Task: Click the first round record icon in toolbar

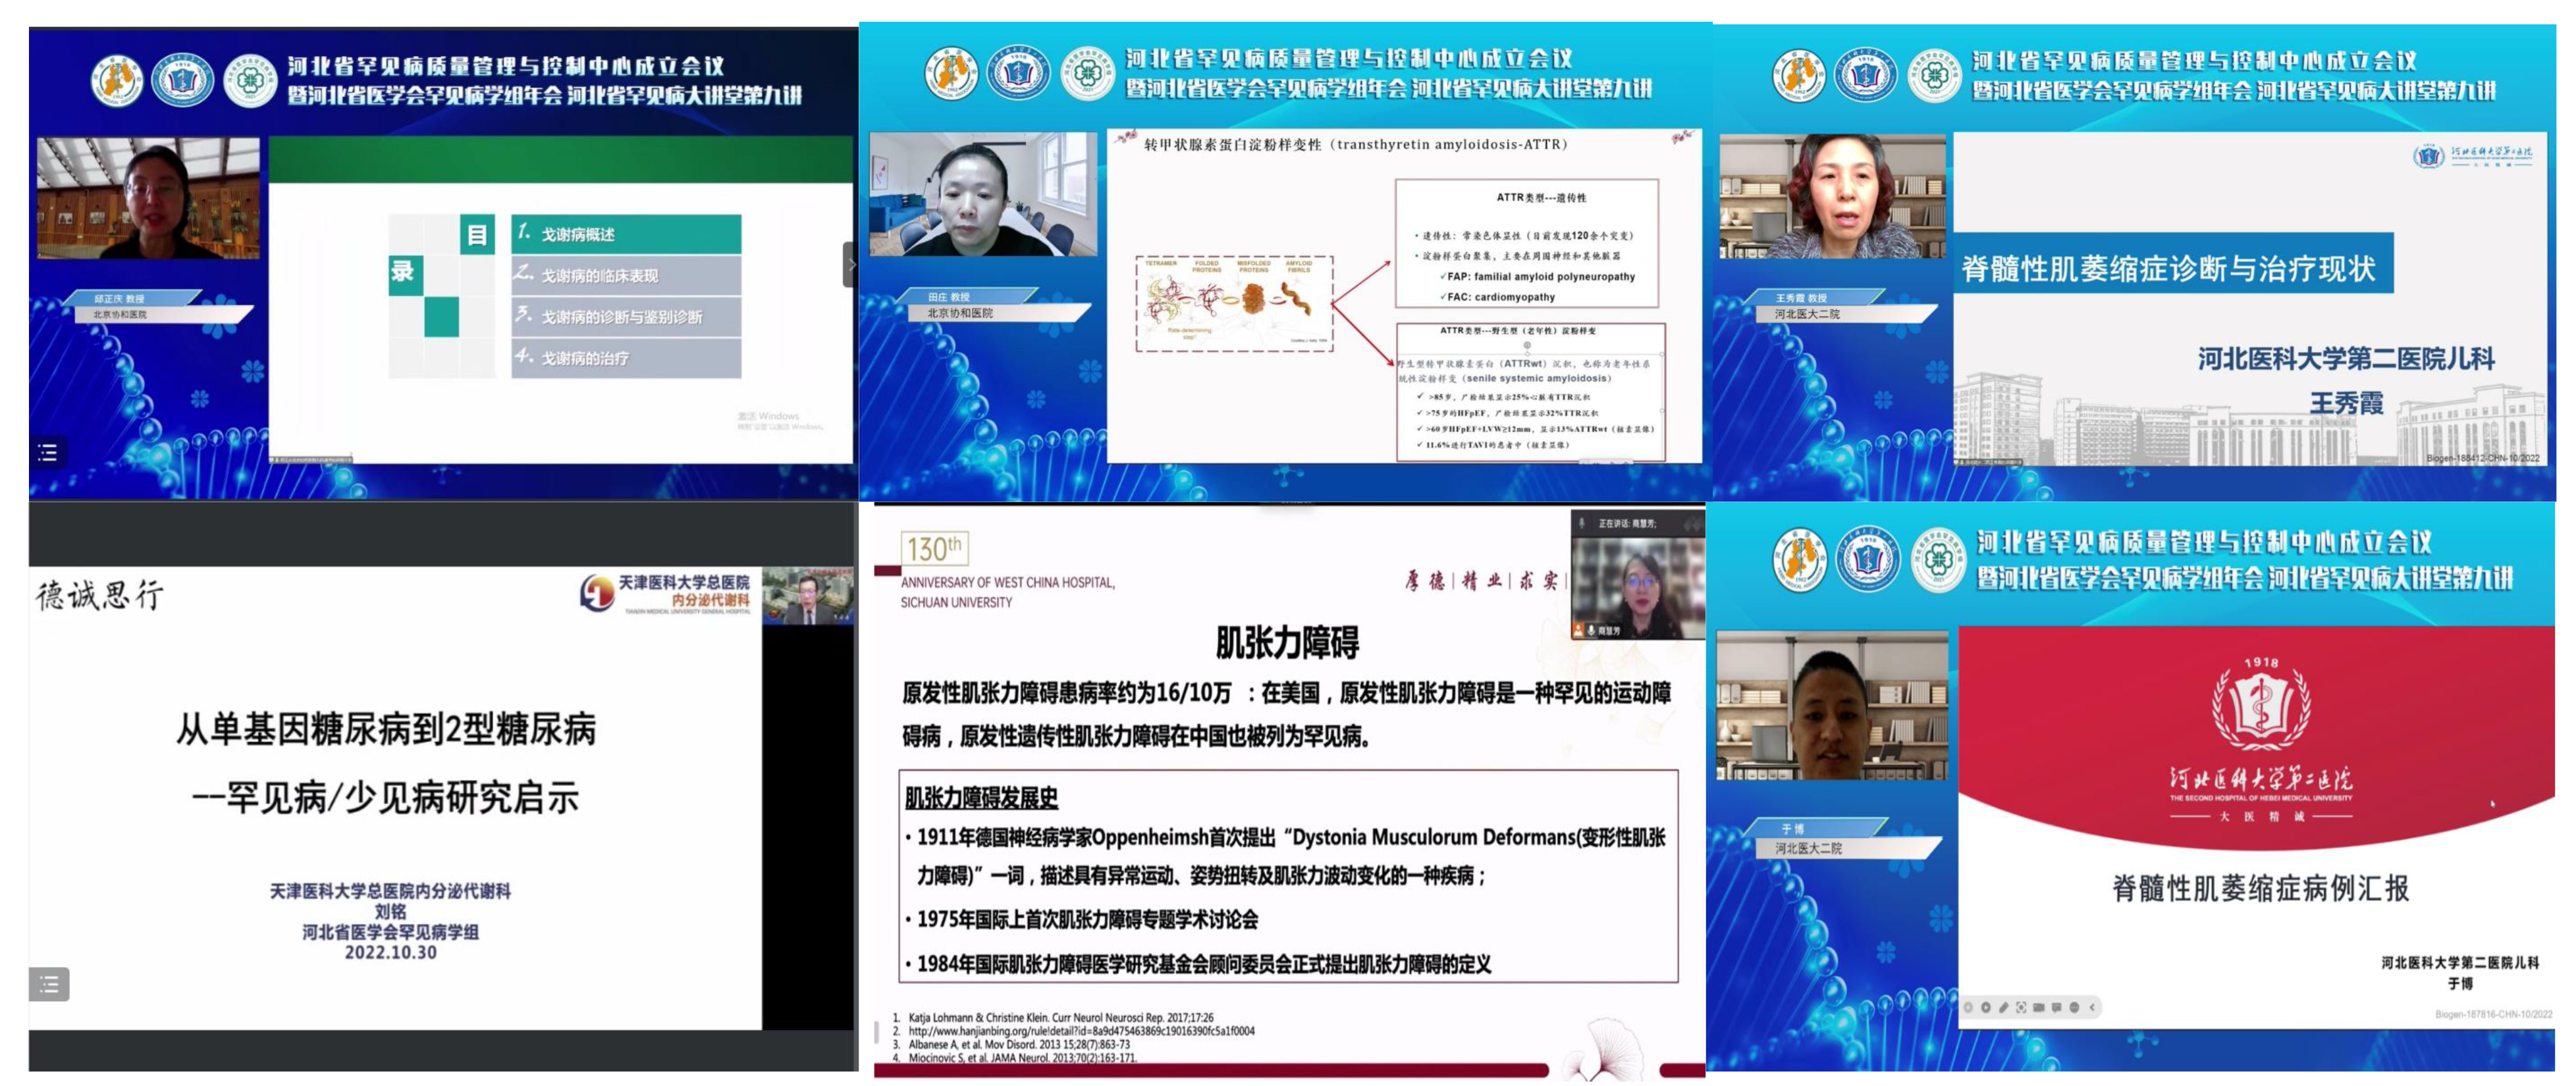Action: 1968,1007
